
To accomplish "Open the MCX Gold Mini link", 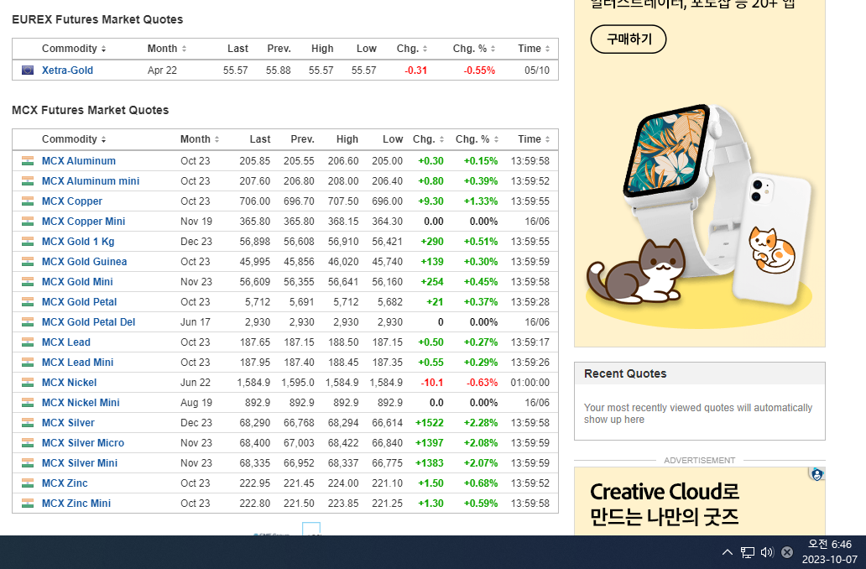I will pyautogui.click(x=77, y=282).
